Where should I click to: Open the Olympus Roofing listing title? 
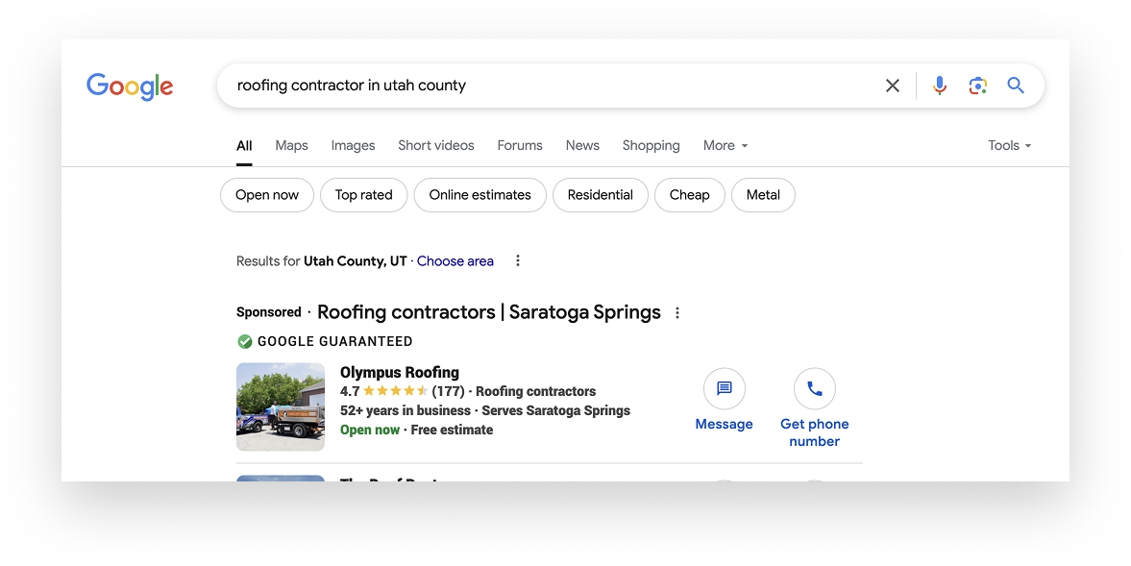coord(400,372)
